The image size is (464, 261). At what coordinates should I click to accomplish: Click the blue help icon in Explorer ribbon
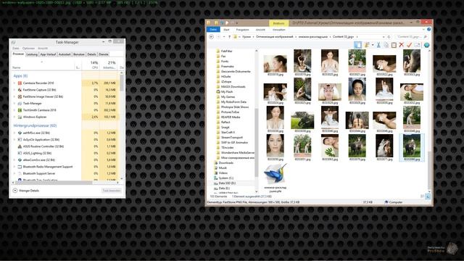click(x=428, y=29)
